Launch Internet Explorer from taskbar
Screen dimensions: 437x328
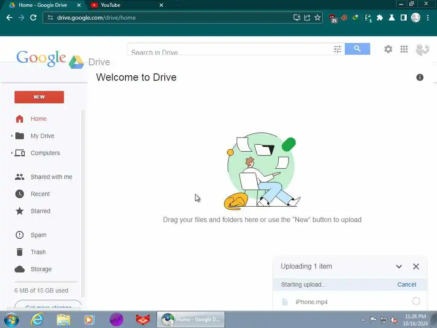37,319
